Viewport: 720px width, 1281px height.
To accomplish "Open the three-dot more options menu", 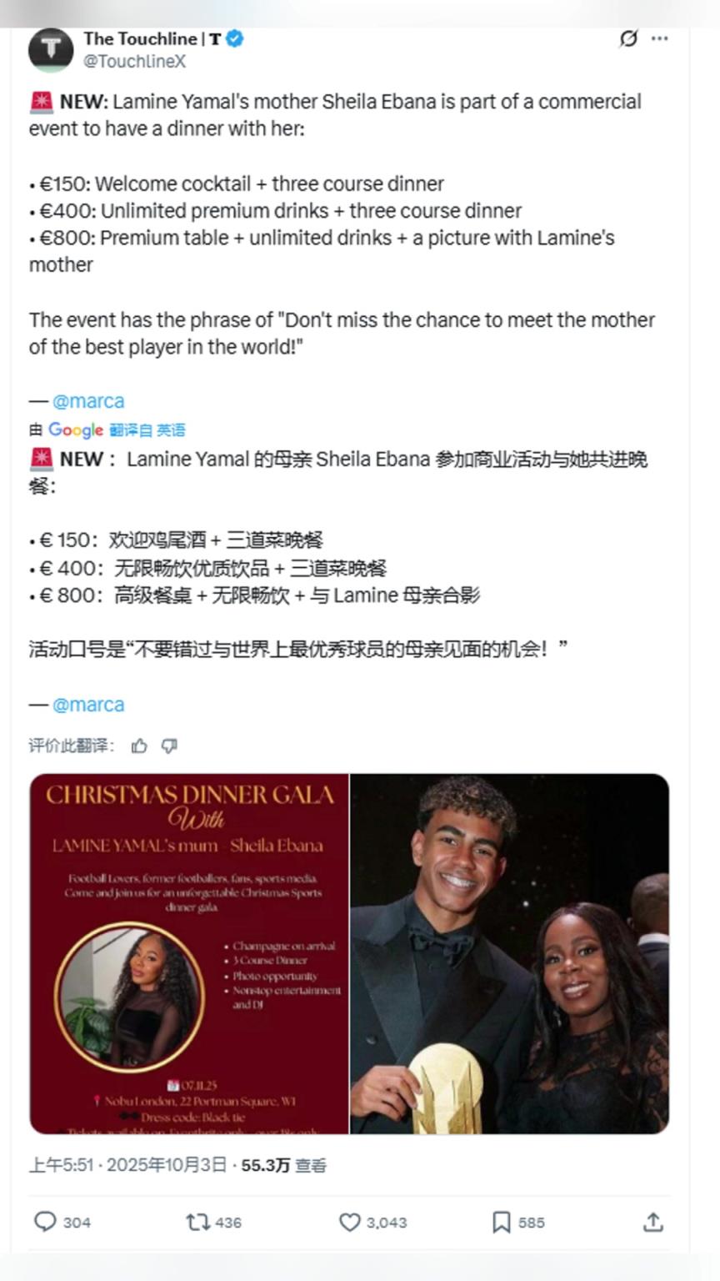I will click(x=659, y=38).
